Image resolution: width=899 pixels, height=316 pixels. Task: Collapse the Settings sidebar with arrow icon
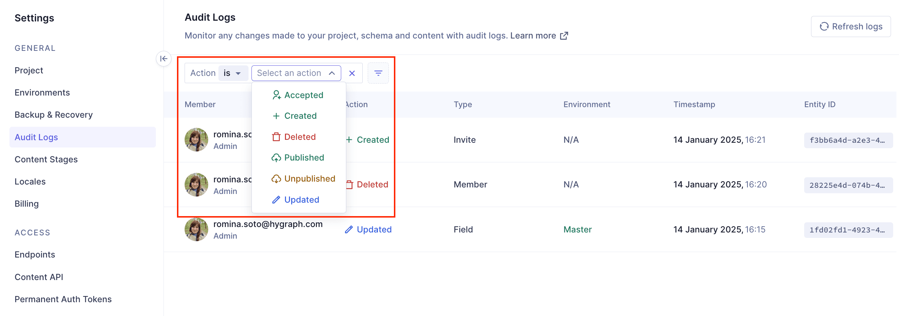164,58
